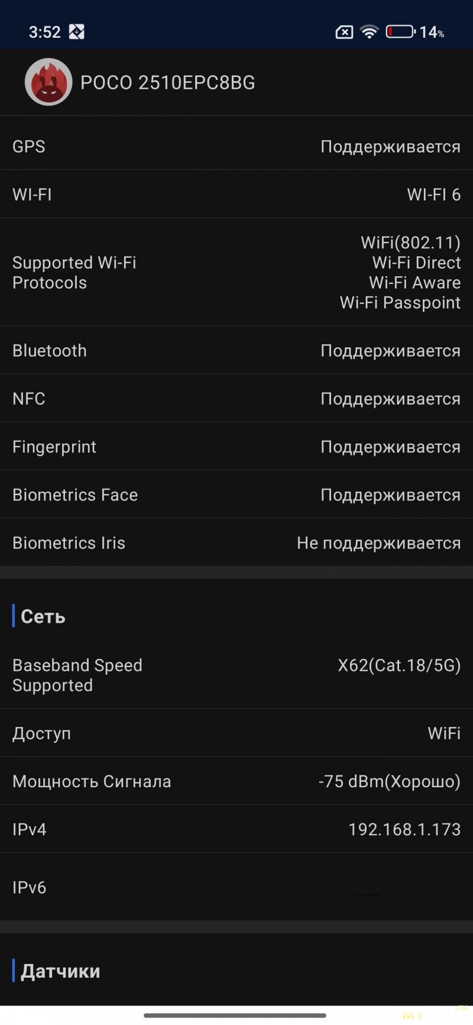Tap the Сеть section header

(x=43, y=616)
